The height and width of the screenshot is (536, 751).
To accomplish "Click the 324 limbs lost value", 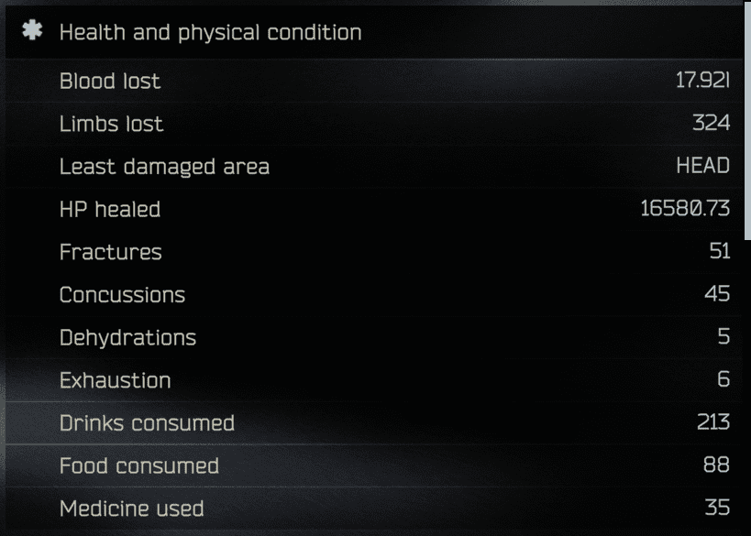I will [712, 124].
